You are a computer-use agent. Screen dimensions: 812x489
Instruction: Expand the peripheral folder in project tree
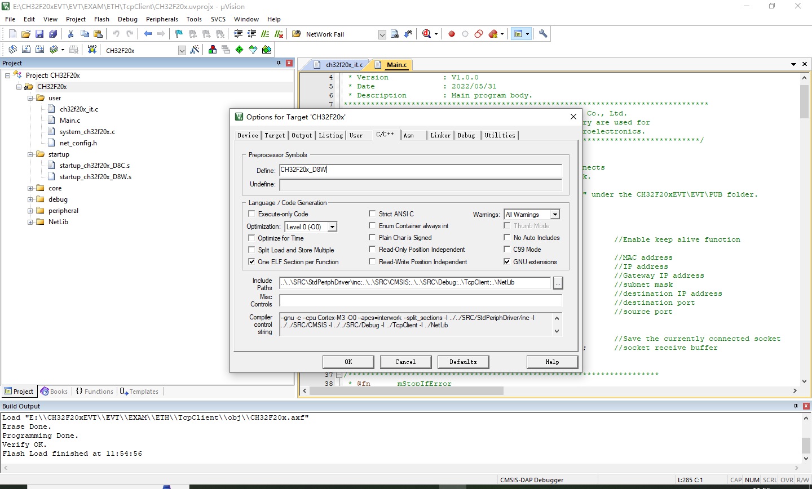click(x=30, y=211)
